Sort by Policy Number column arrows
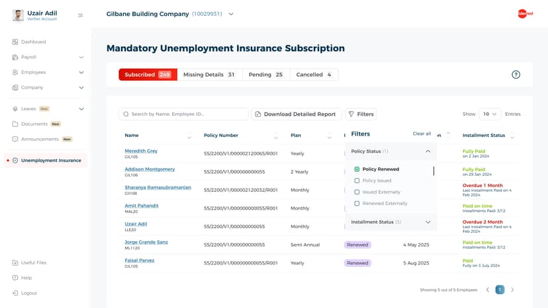Viewport: 548px width, 308px height. click(276, 135)
